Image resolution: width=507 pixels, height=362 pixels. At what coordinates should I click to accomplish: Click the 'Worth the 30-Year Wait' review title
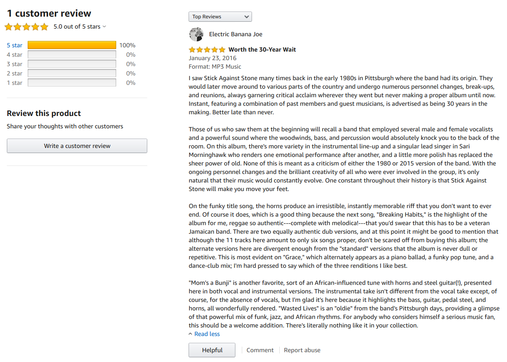tap(262, 49)
